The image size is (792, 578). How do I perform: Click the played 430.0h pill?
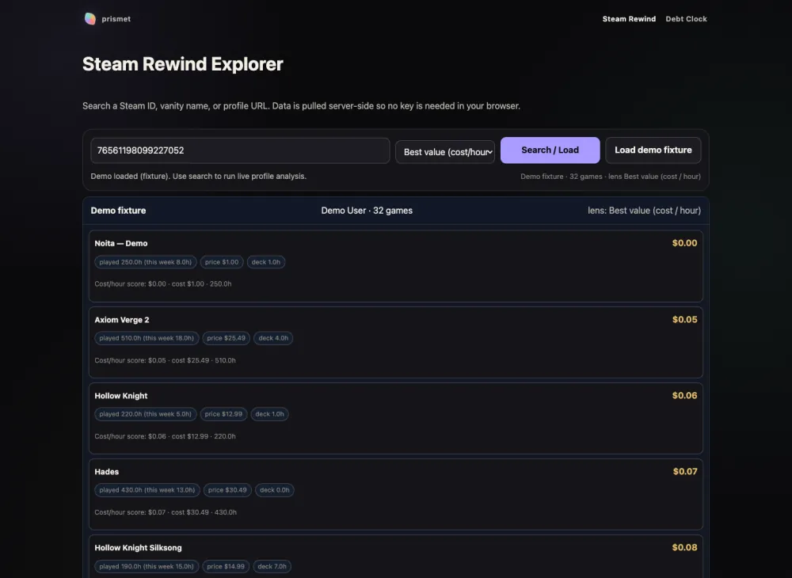coord(147,490)
